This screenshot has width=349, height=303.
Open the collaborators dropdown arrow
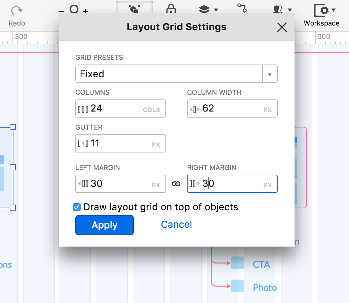click(x=289, y=10)
